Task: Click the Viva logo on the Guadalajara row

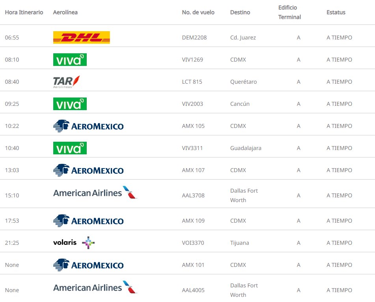Action: 70,148
